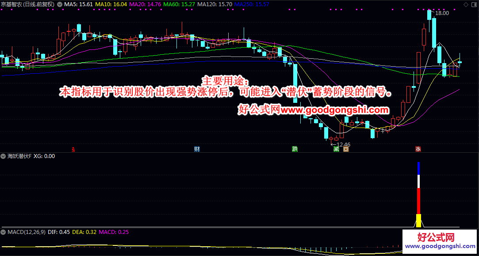The image size is (479, 256).
Task: Click the 海妖潜伏F indicator name
Action: [19, 156]
